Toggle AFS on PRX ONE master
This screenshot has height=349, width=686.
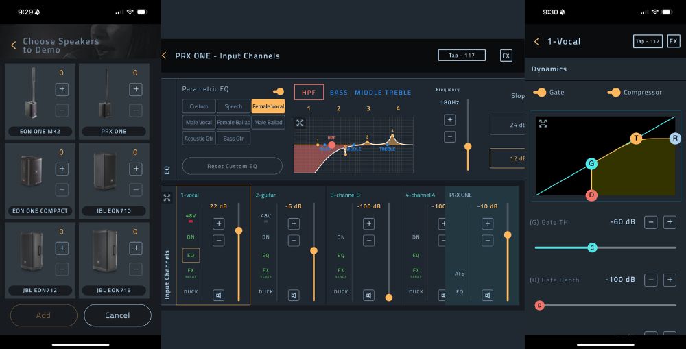(460, 274)
